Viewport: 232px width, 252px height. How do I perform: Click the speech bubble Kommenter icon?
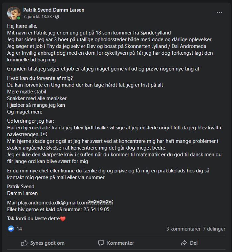tap(101, 243)
